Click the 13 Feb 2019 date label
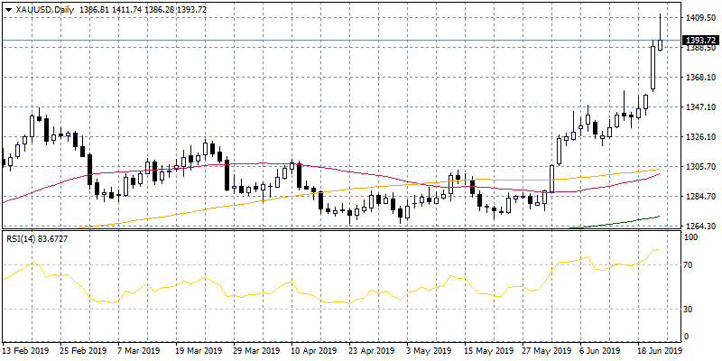This screenshot has height=361, width=722. coord(23,350)
